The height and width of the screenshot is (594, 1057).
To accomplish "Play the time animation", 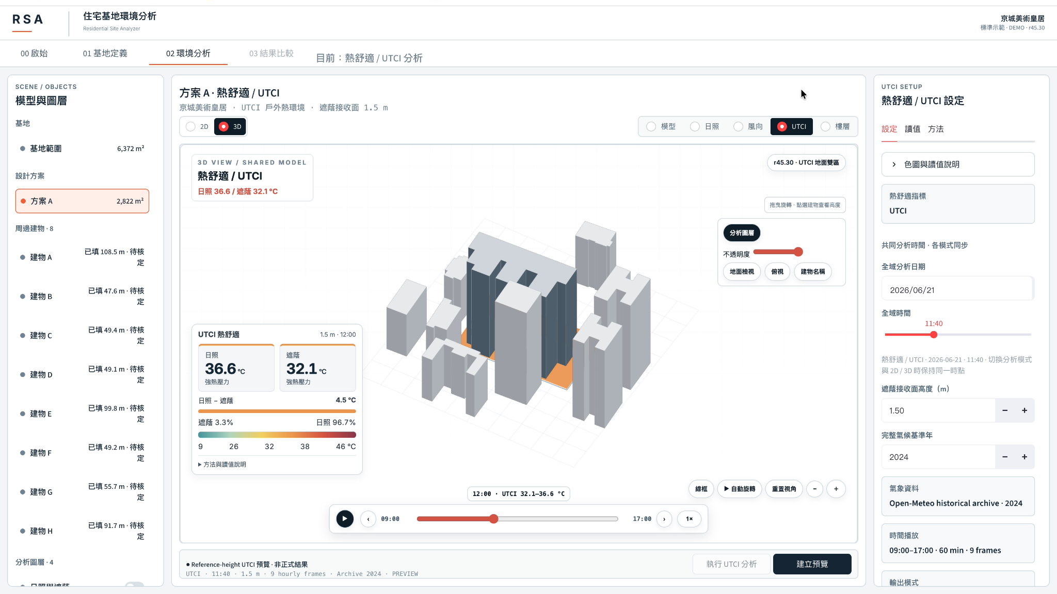I will [345, 519].
